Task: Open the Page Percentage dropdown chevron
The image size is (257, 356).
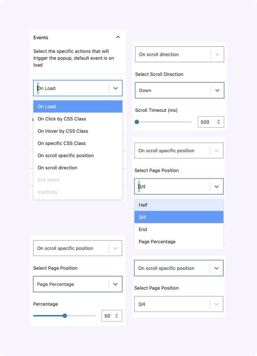Action: coord(115,284)
